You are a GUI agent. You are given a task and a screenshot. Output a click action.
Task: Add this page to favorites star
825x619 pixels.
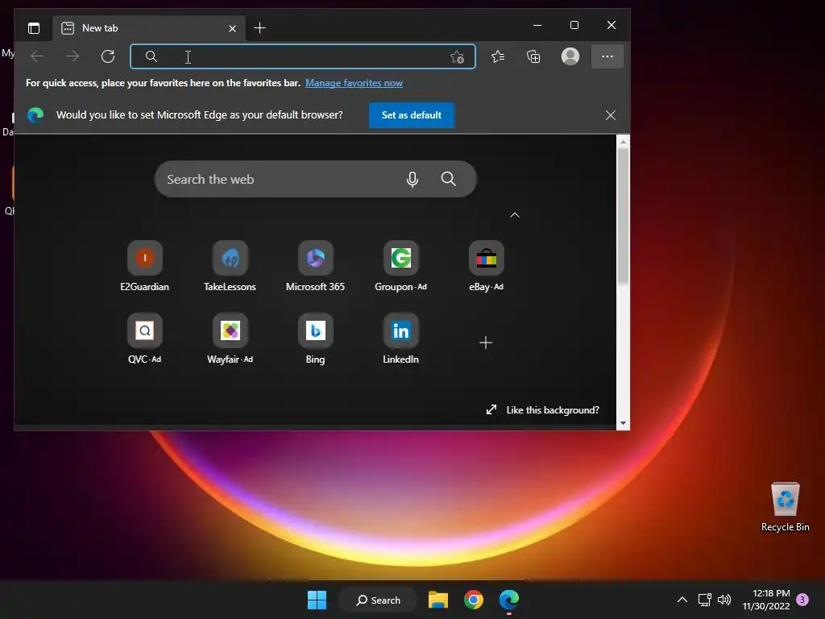coord(458,57)
